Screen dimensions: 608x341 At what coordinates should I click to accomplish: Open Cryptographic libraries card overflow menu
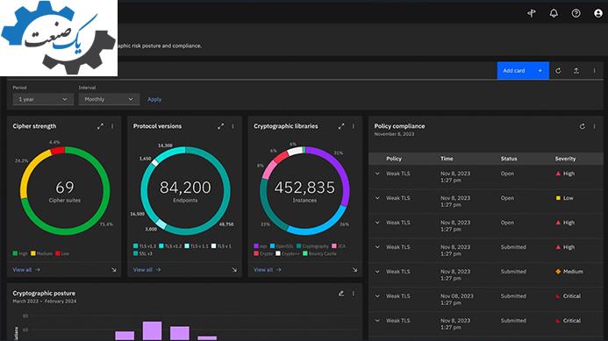[x=354, y=126]
